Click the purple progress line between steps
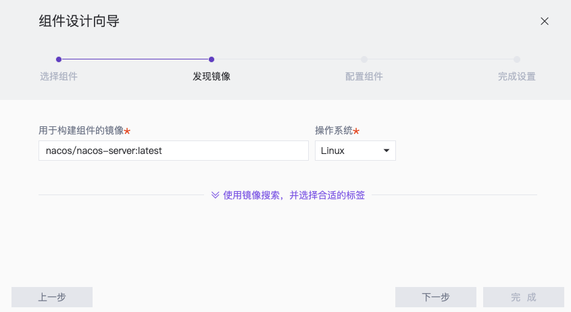 point(134,59)
